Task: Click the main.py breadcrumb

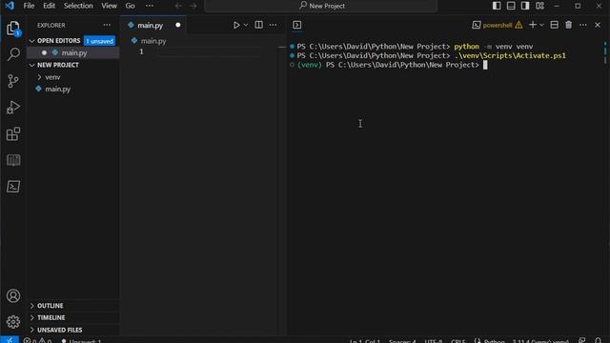Action: click(153, 41)
